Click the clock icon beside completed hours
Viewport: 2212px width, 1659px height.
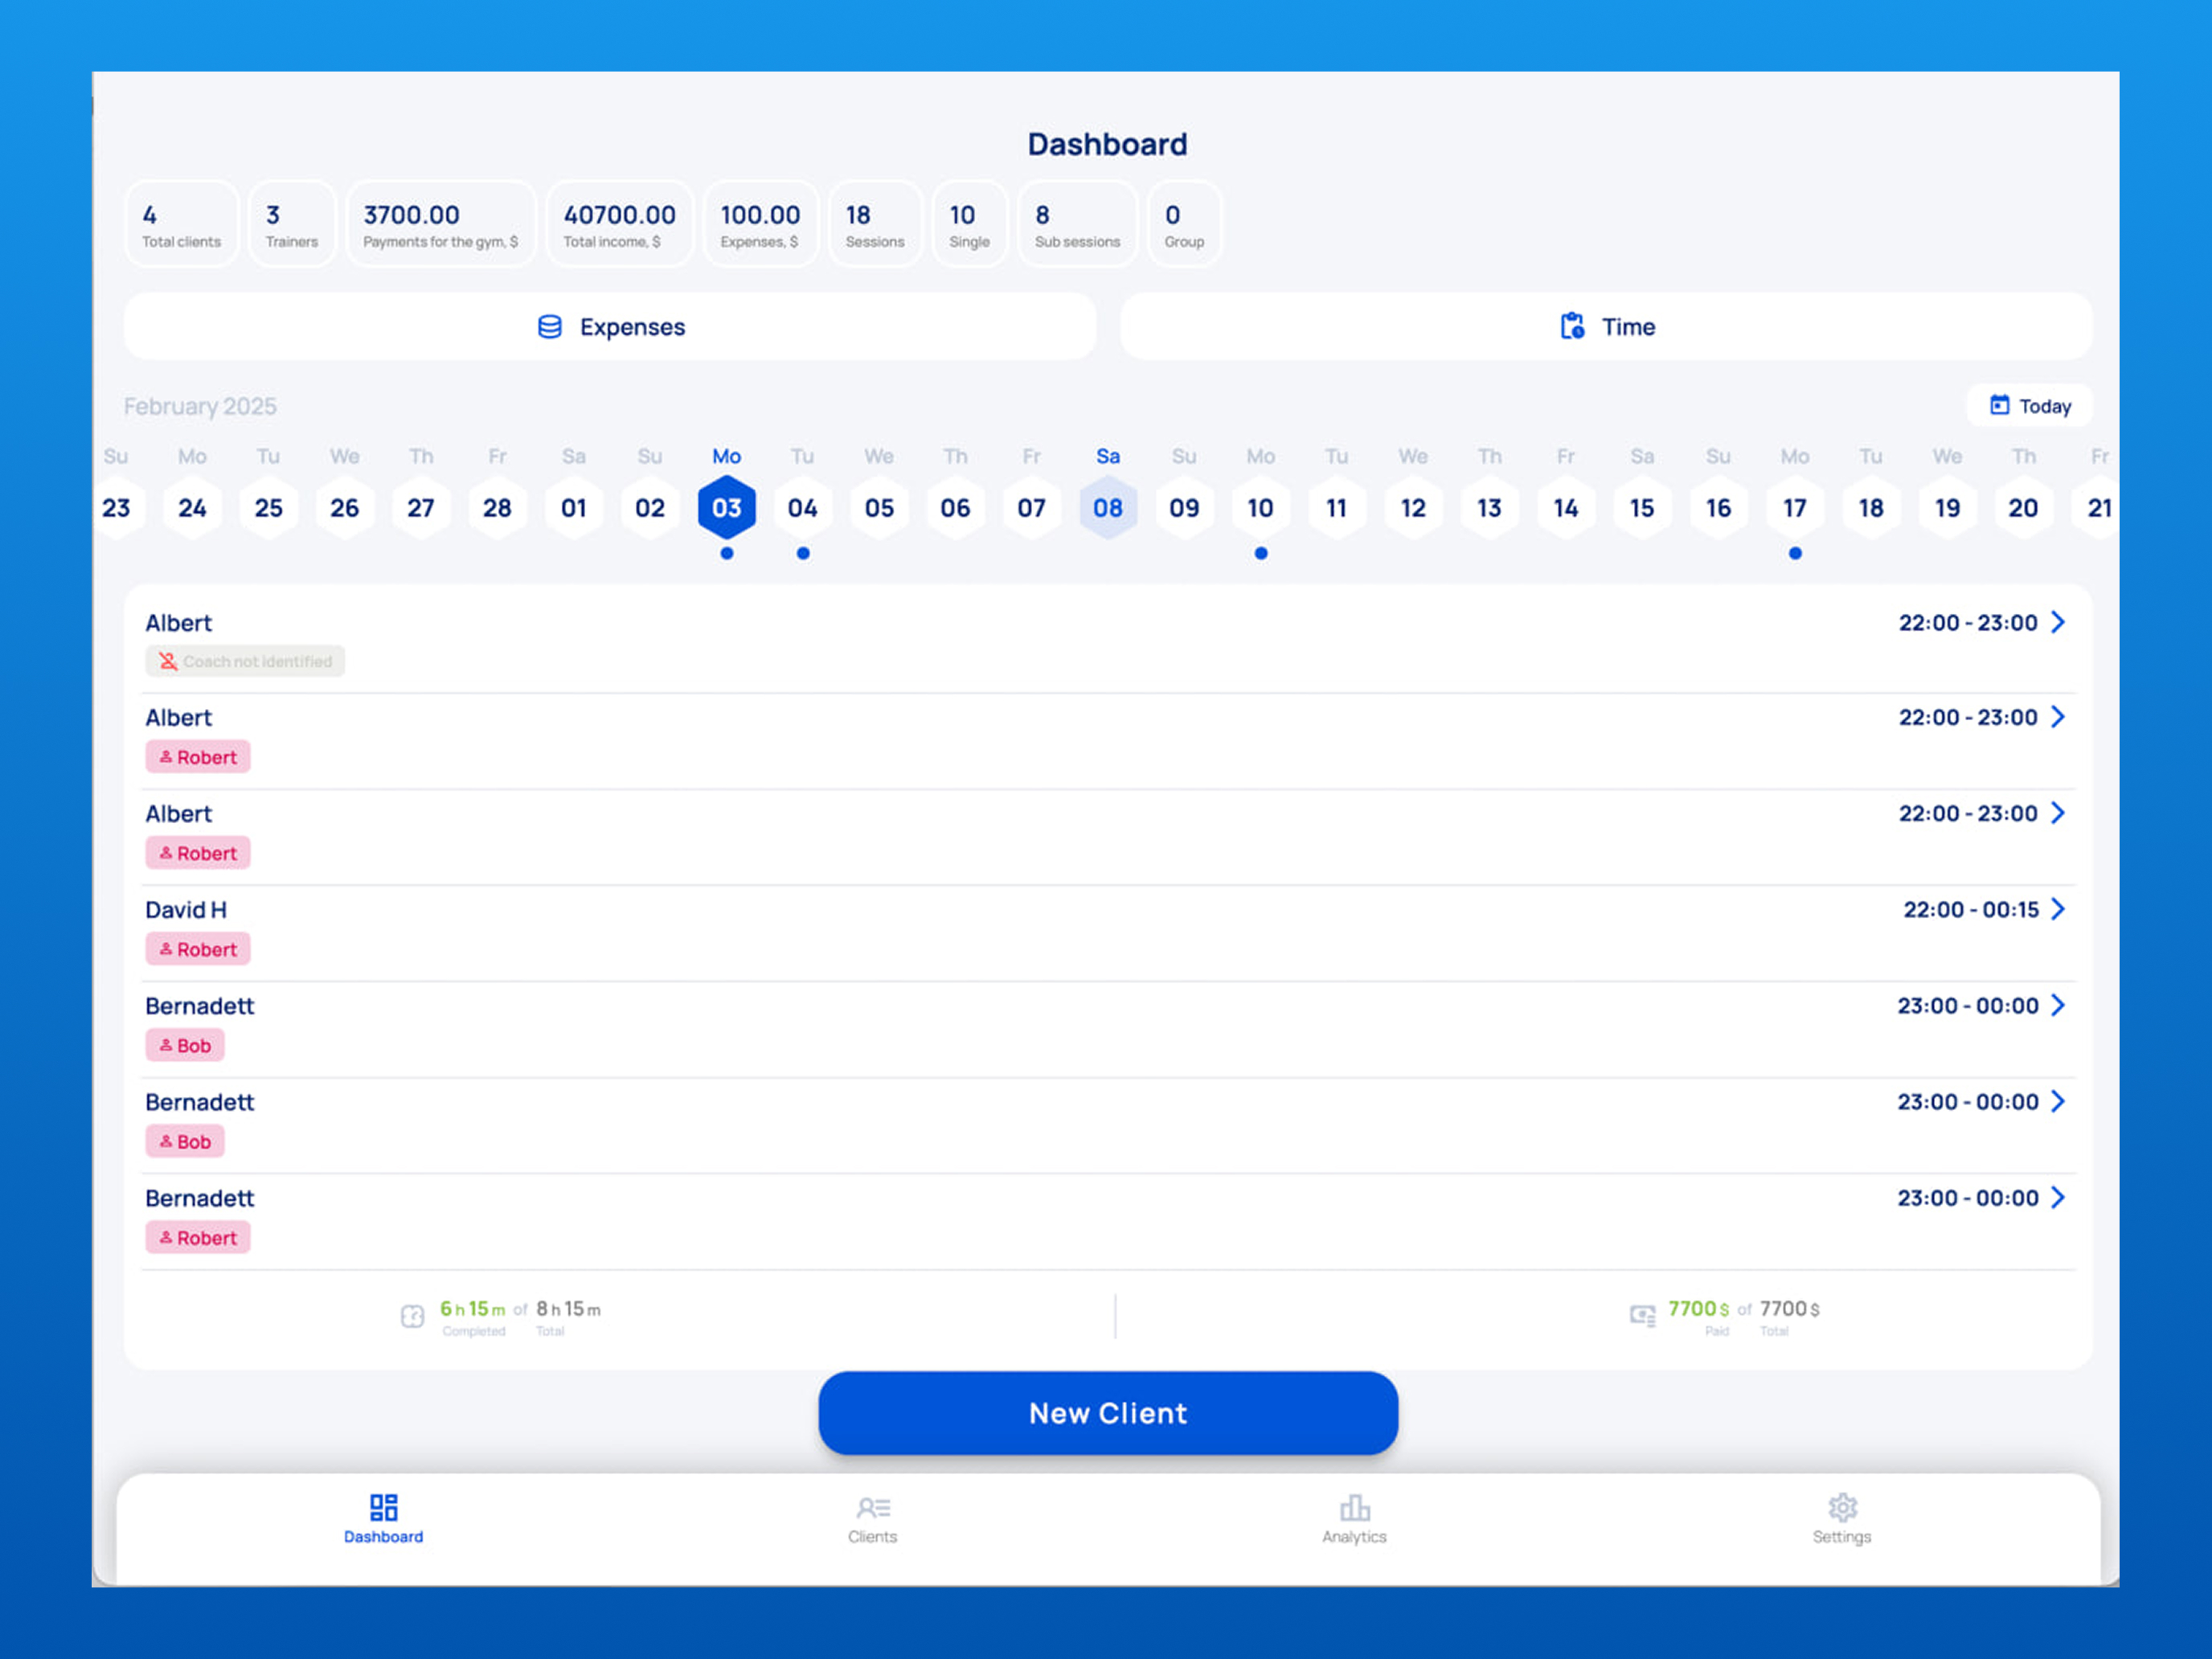click(x=412, y=1316)
